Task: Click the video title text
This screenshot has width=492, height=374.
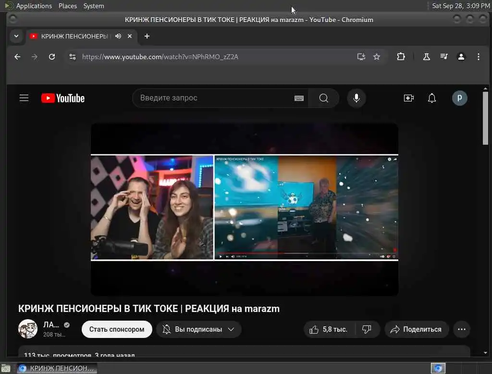Action: pyautogui.click(x=149, y=309)
